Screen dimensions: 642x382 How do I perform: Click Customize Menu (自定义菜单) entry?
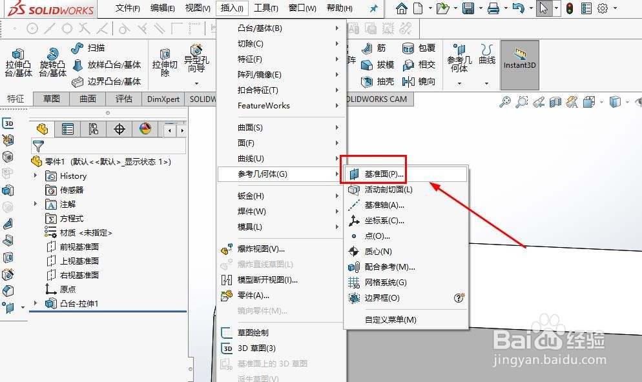[x=406, y=319]
